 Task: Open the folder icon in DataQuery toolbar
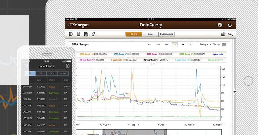coord(223,34)
